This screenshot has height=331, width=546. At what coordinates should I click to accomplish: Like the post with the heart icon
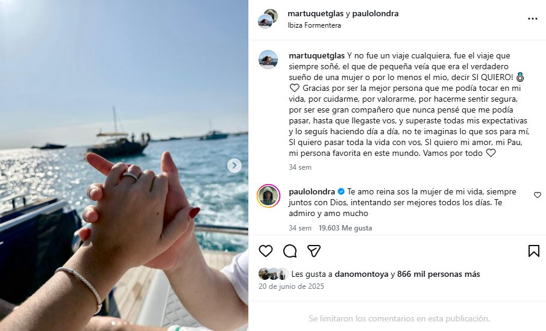click(266, 251)
